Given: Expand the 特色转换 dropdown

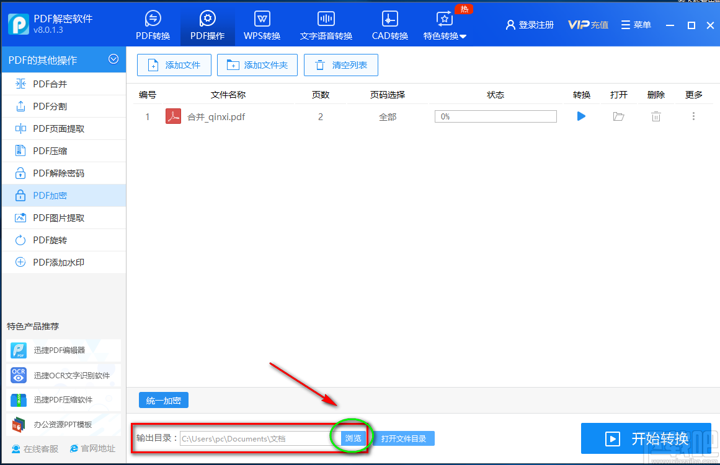Looking at the screenshot, I should point(445,25).
